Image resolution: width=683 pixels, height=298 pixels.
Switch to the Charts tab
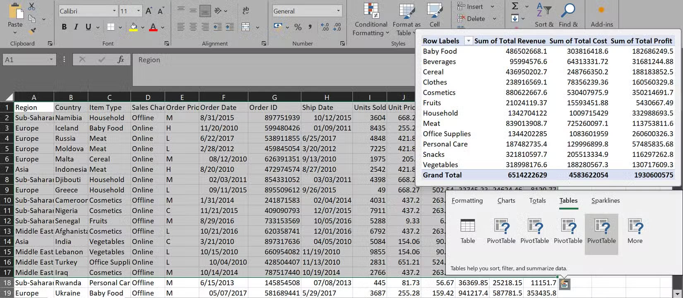tap(506, 201)
